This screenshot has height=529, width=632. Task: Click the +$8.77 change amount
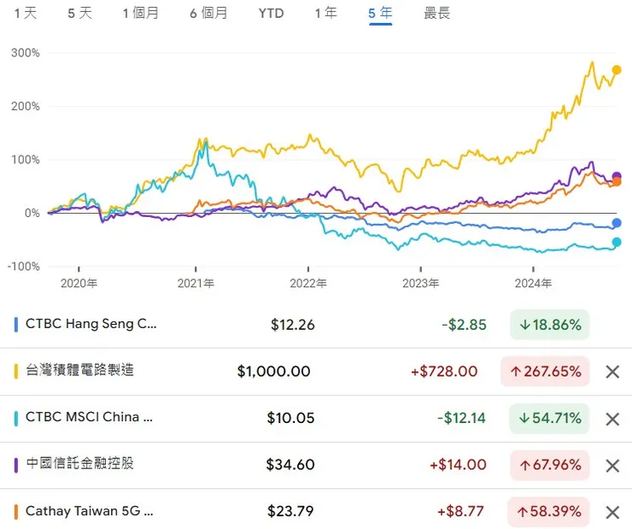click(x=460, y=512)
